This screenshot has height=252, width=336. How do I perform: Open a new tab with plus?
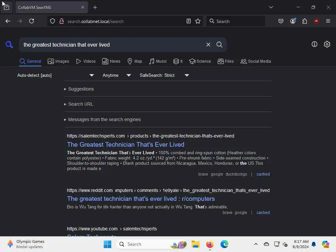[95, 8]
